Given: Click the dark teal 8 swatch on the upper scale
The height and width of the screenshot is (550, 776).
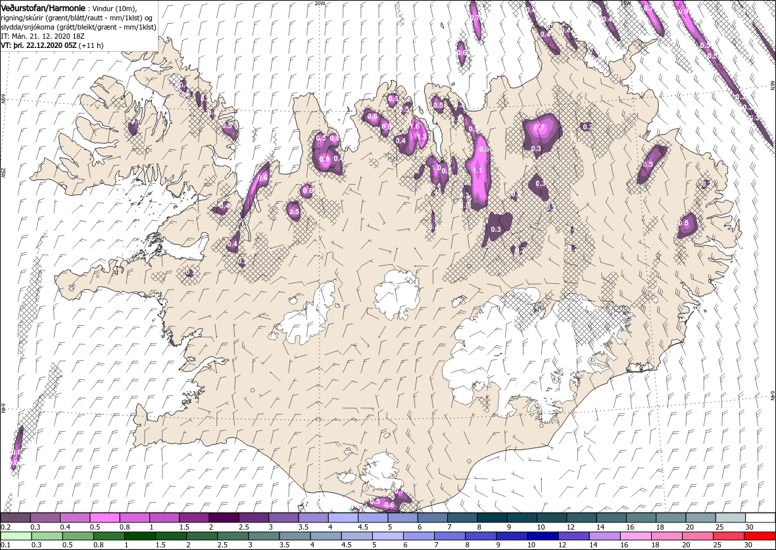Looking at the screenshot, I should tap(492, 518).
